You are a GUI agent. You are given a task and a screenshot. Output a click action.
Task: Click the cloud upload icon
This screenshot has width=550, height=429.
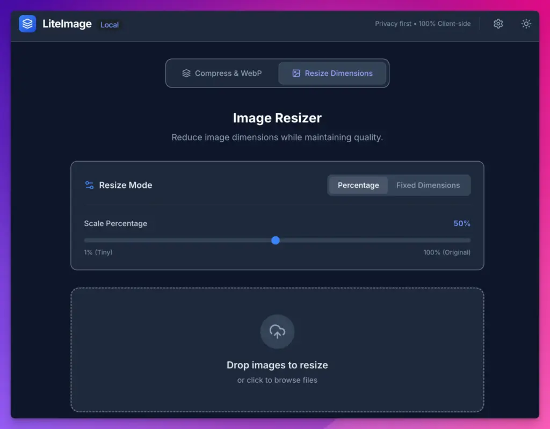click(x=277, y=331)
